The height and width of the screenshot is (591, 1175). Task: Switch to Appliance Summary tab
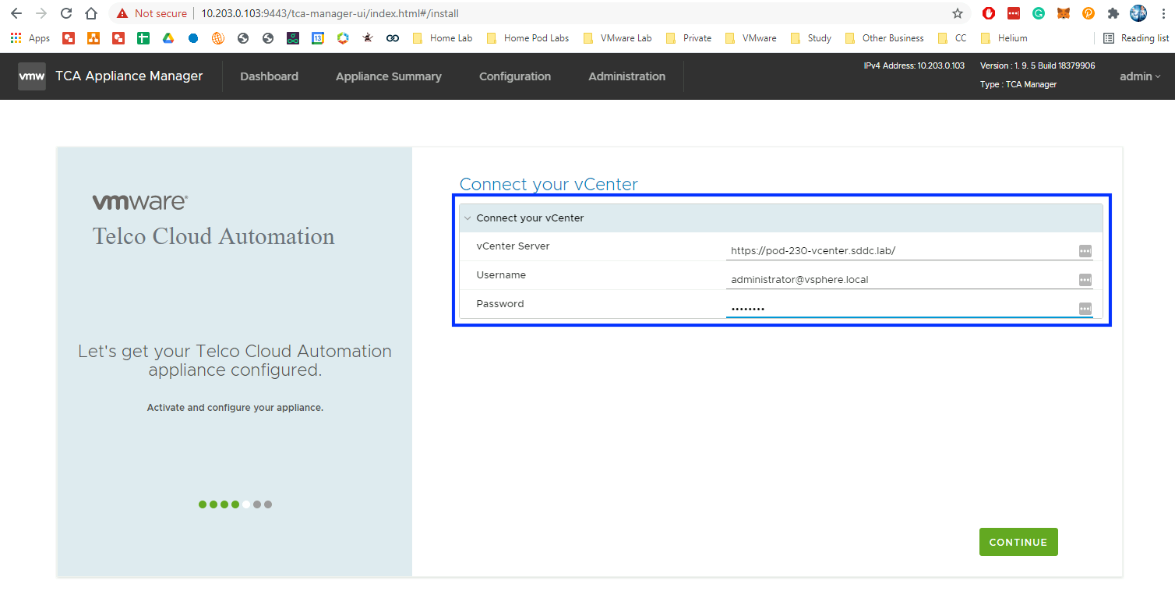pyautogui.click(x=388, y=76)
